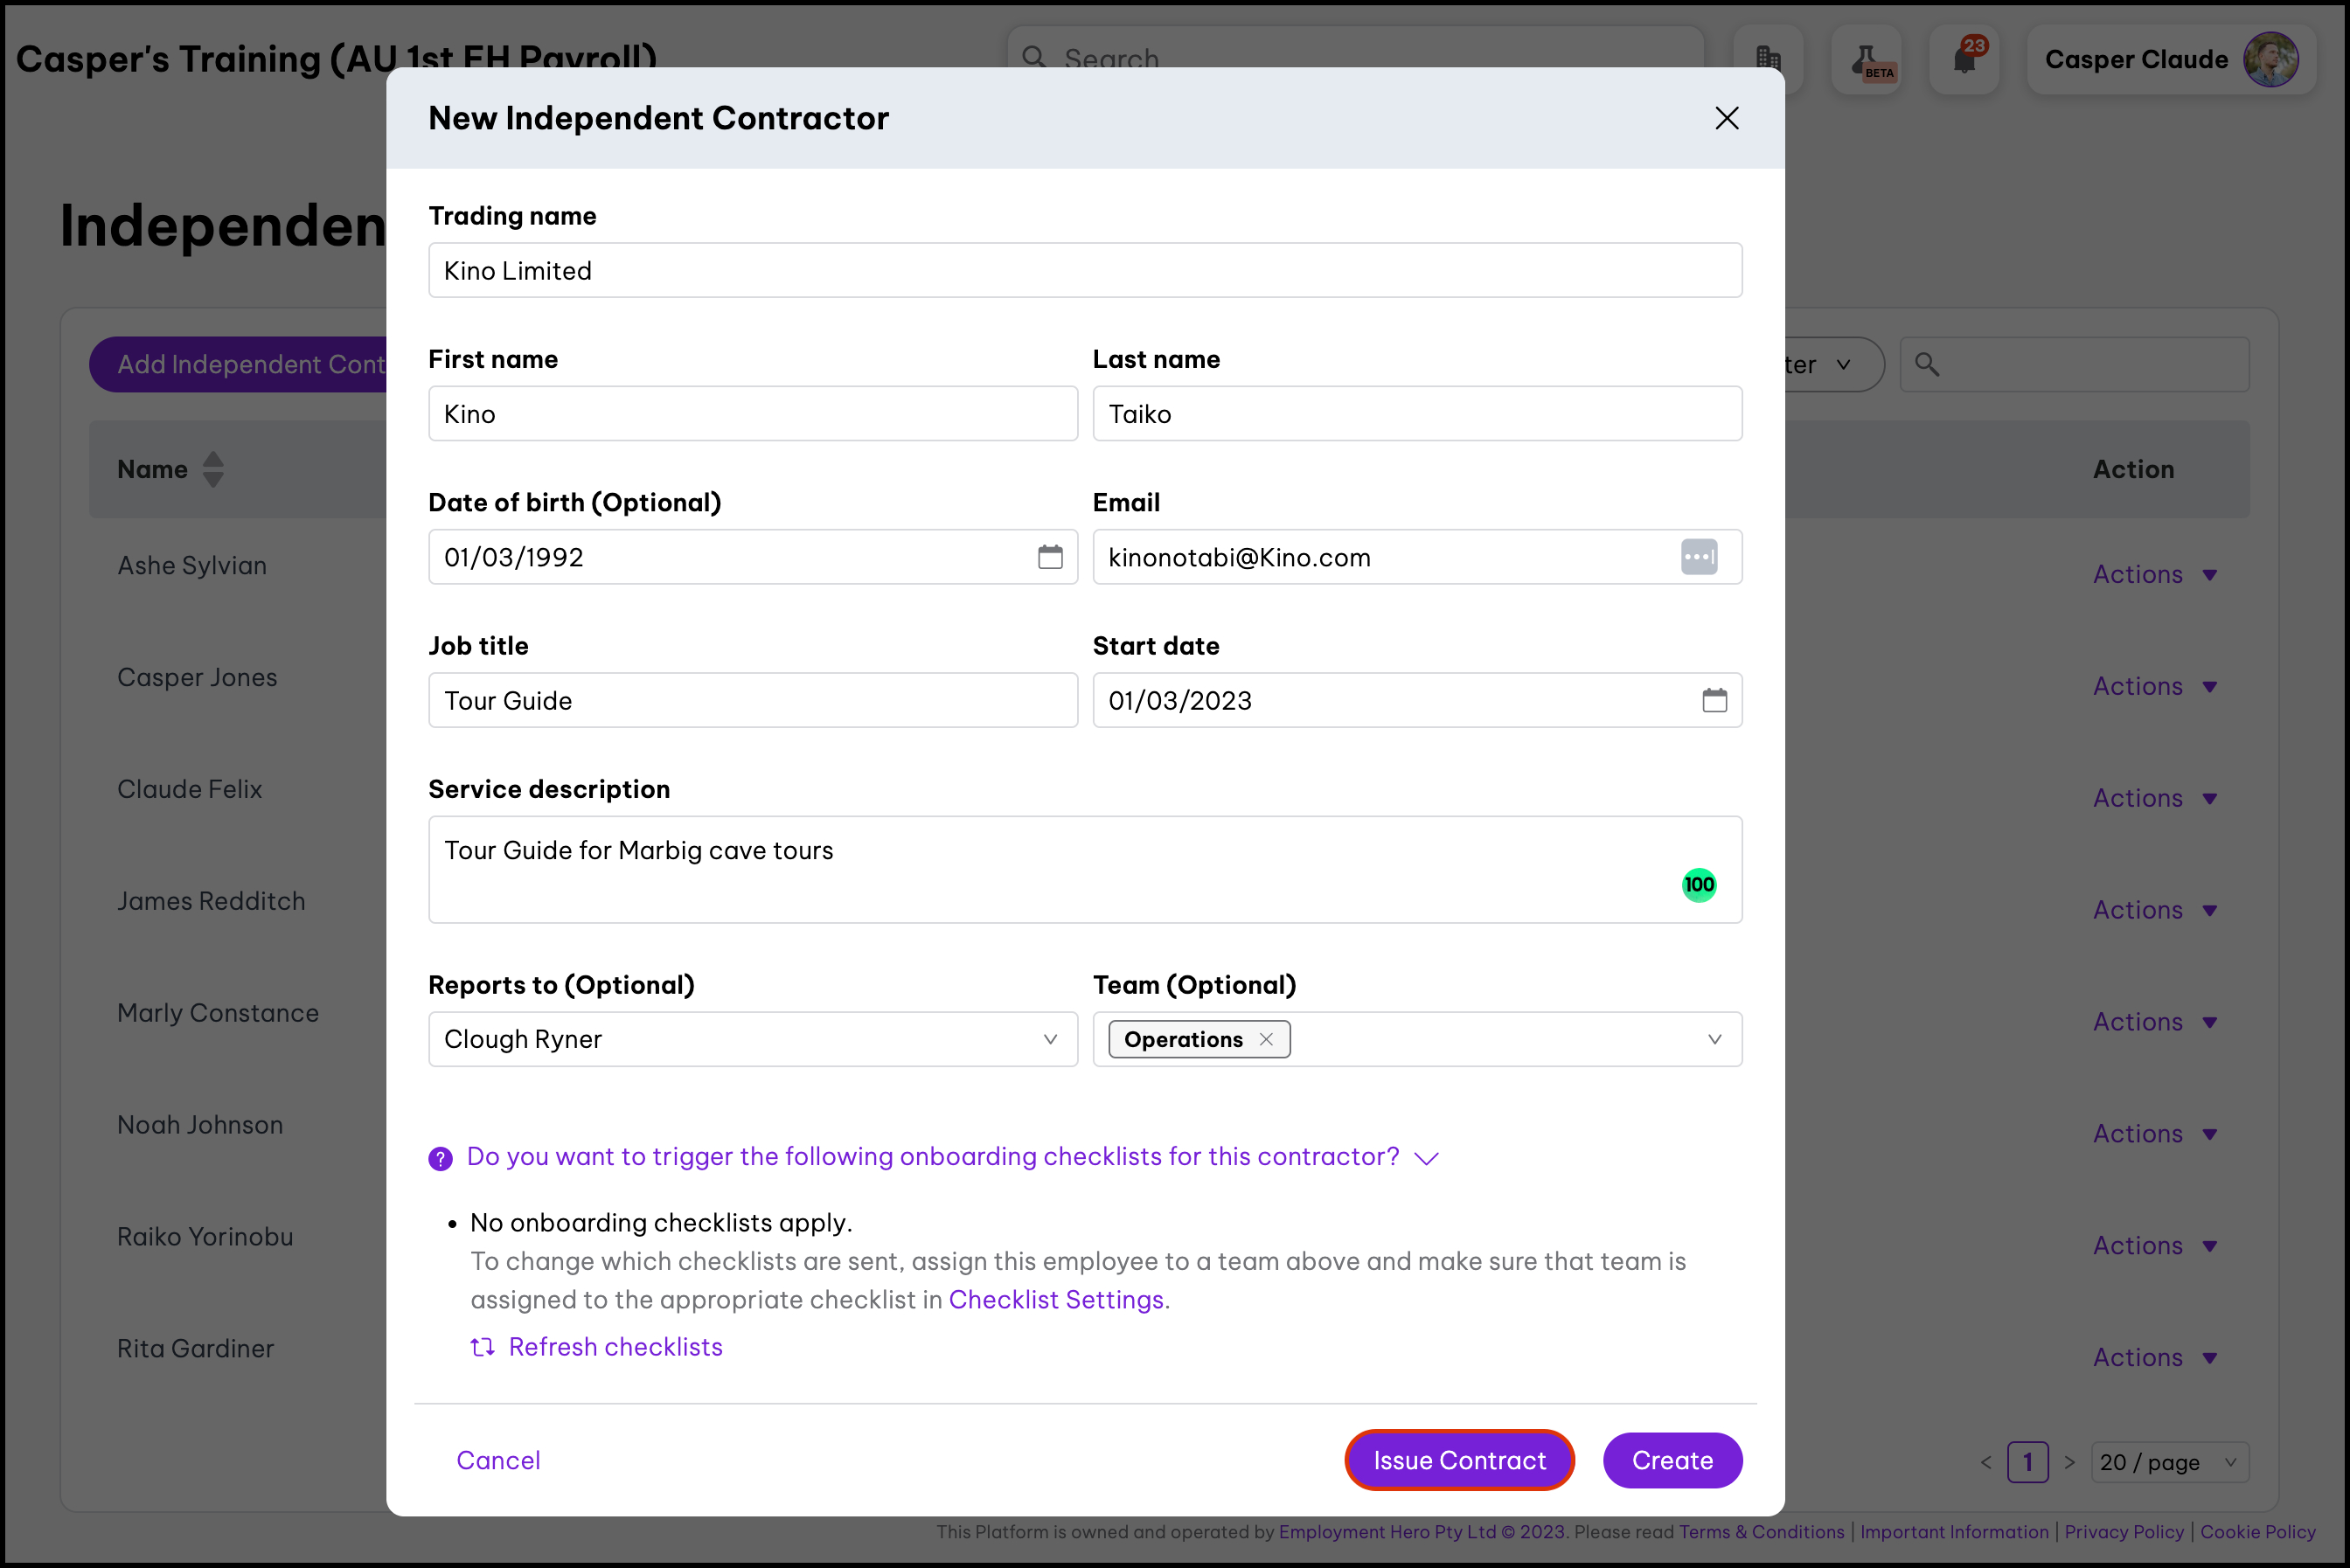Click into the Trading name field
The height and width of the screenshot is (1568, 2350).
(x=1084, y=270)
